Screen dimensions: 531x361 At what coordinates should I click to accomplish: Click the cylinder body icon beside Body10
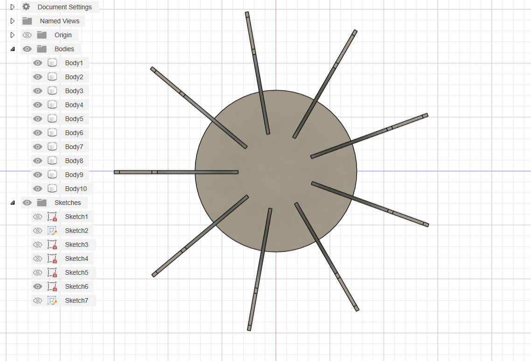click(51, 189)
